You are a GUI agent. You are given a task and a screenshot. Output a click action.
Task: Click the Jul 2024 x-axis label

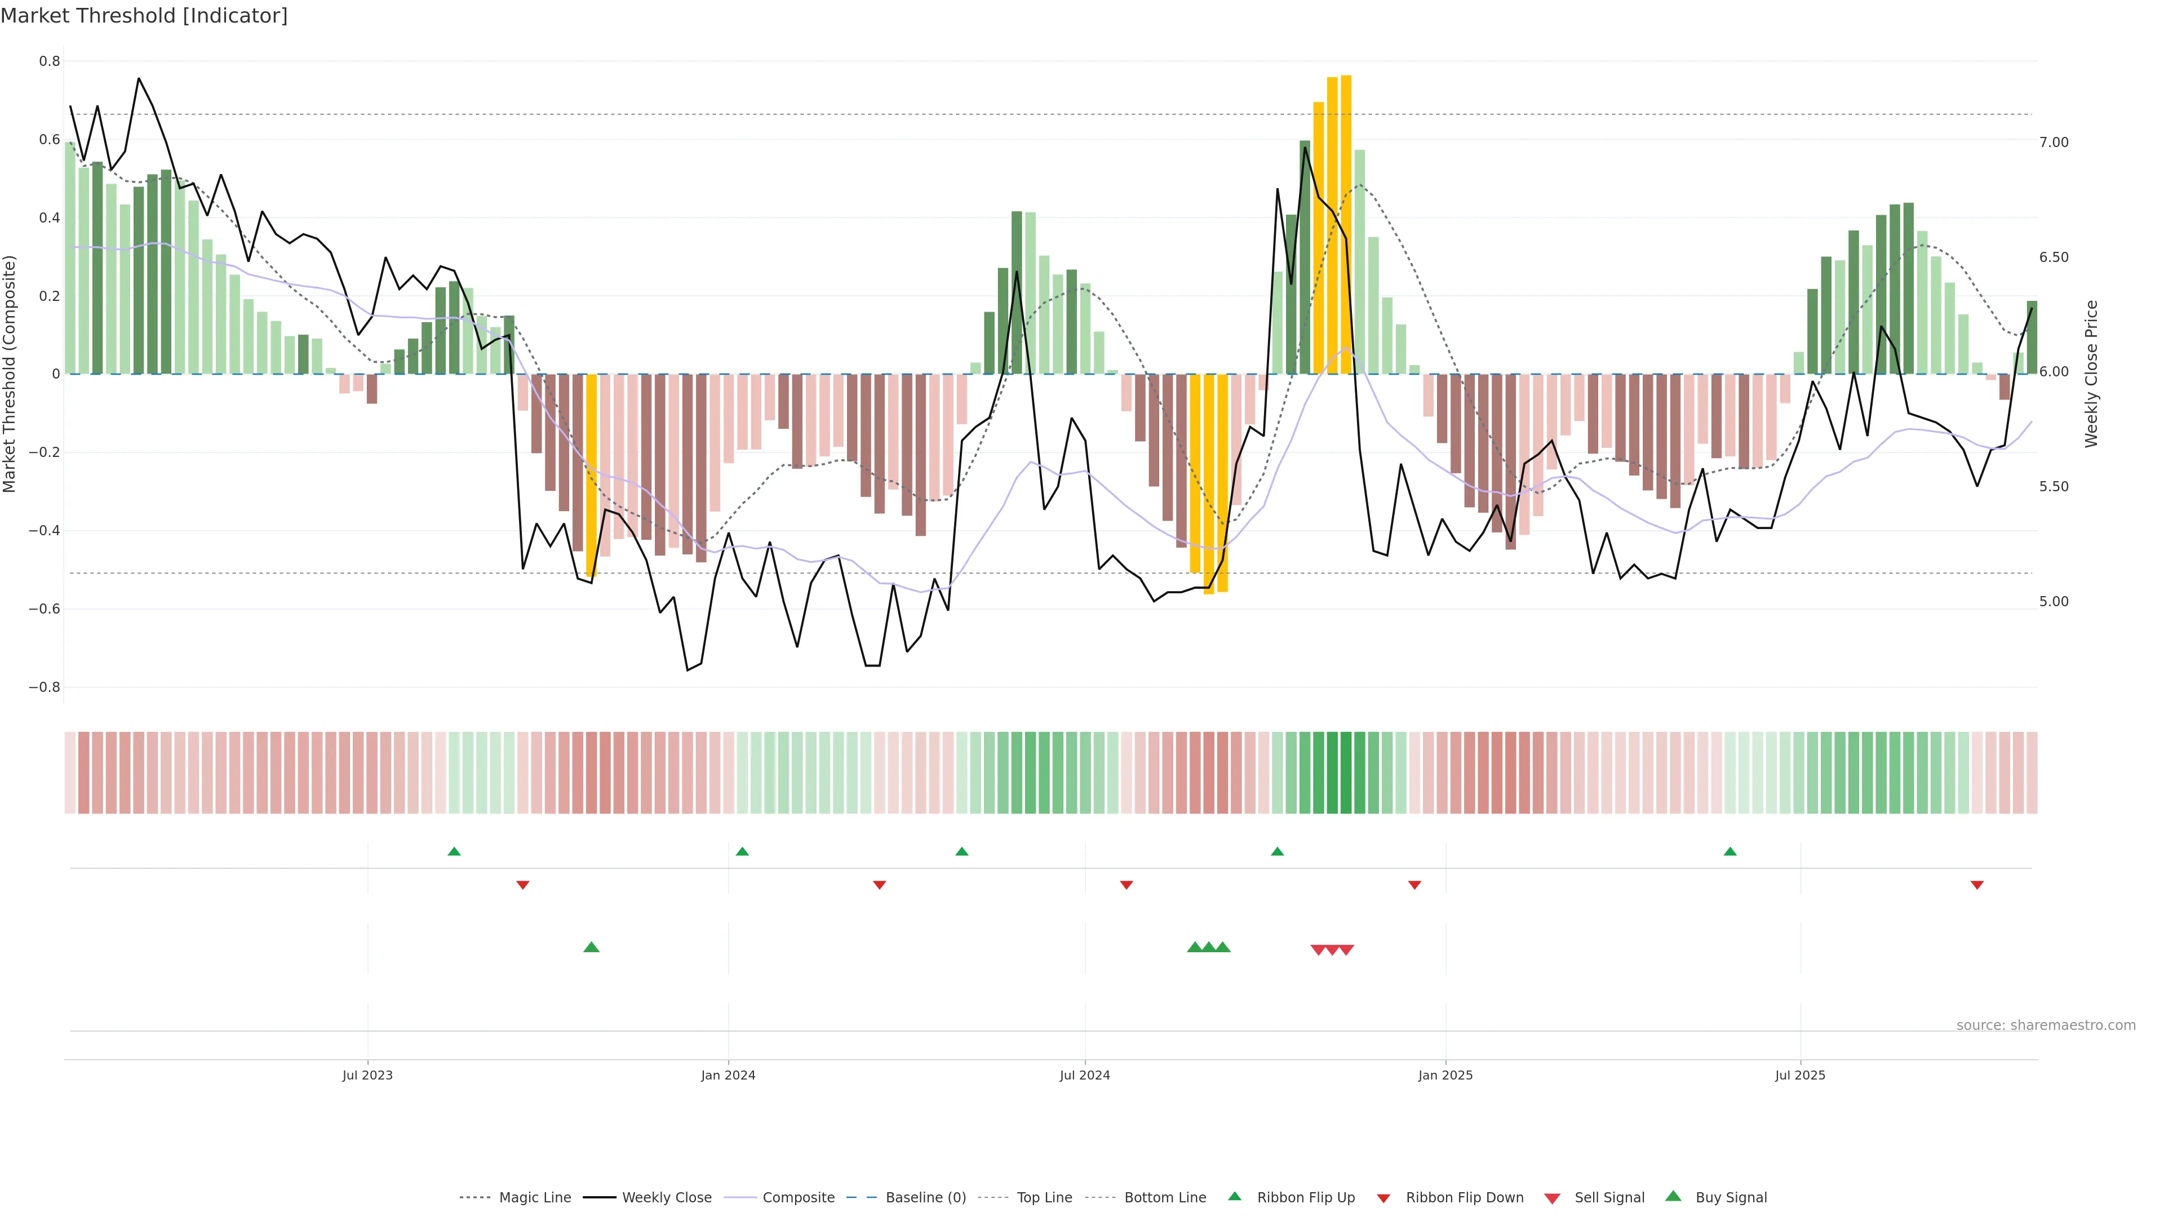(1084, 1075)
